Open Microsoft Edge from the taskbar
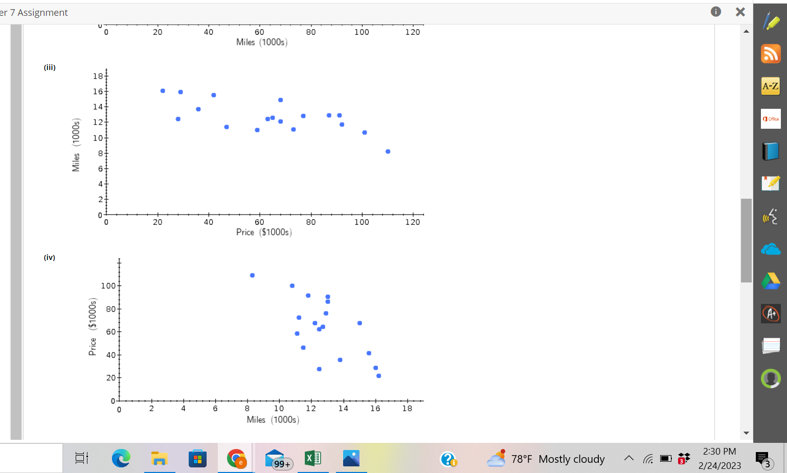 pos(121,458)
